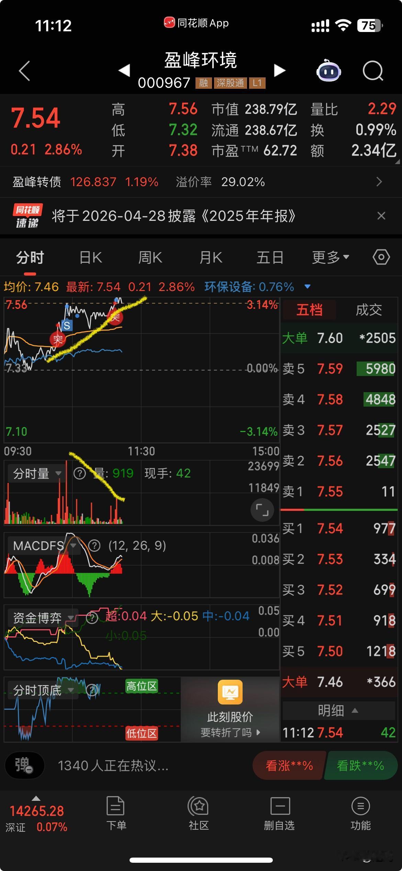402x871 pixels.
Task: Tap the 低位区 marker label
Action: 142,733
